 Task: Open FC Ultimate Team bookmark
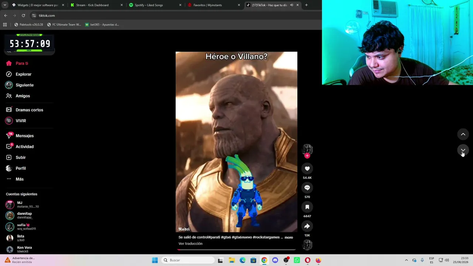pyautogui.click(x=64, y=25)
